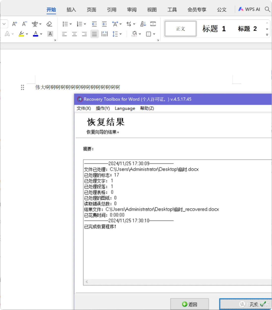This screenshot has width=272, height=310.
Task: Click the 返回 button in recovery wizard
Action: pyautogui.click(x=190, y=304)
